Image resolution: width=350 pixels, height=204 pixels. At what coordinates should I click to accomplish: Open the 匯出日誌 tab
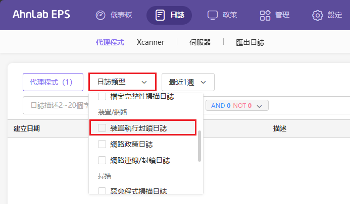click(250, 42)
